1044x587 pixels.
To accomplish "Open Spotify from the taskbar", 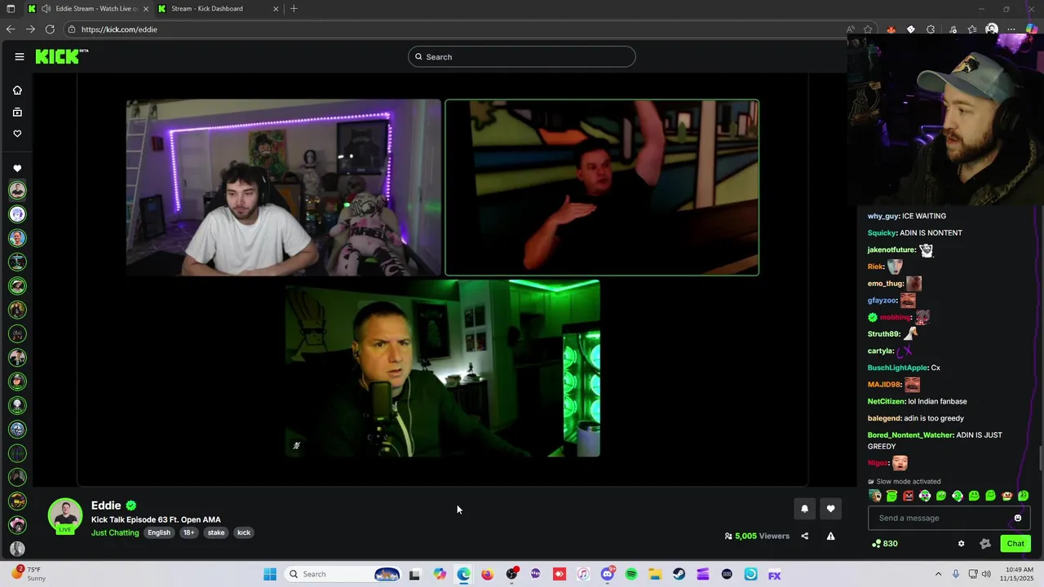I will click(x=631, y=574).
